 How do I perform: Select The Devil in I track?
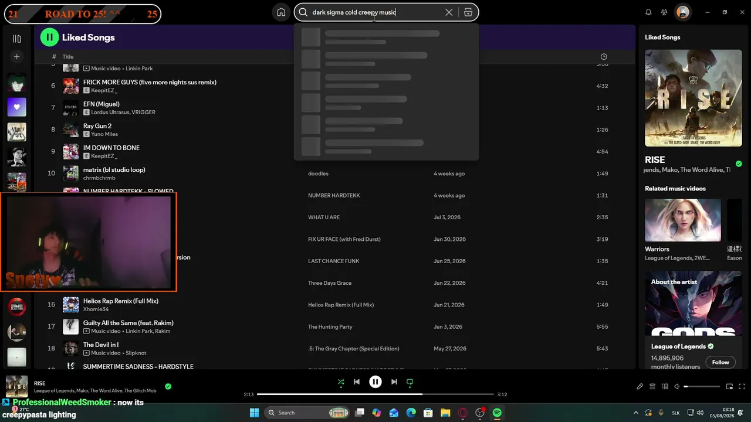pos(101,345)
